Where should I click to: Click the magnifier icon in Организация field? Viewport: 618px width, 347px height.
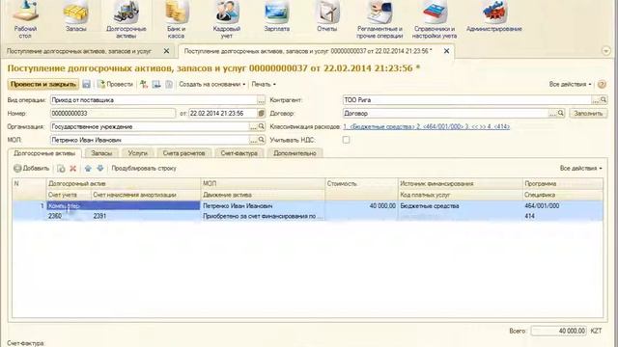click(x=261, y=126)
